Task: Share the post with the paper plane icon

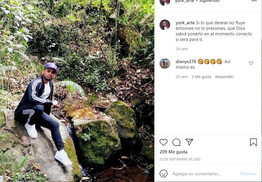Action: coord(189,142)
